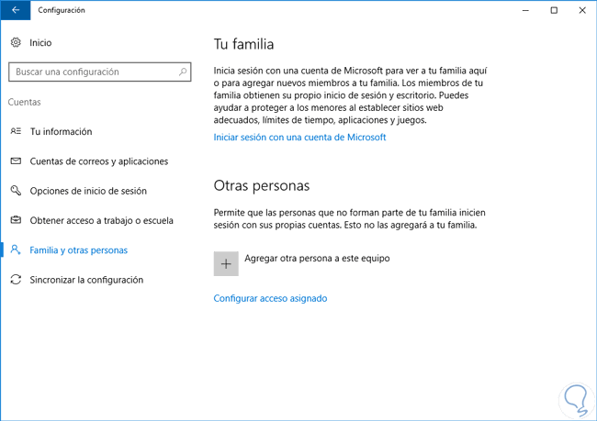Select Cuentas de correos y aplicaciones
Image resolution: width=597 pixels, height=421 pixels.
(98, 161)
